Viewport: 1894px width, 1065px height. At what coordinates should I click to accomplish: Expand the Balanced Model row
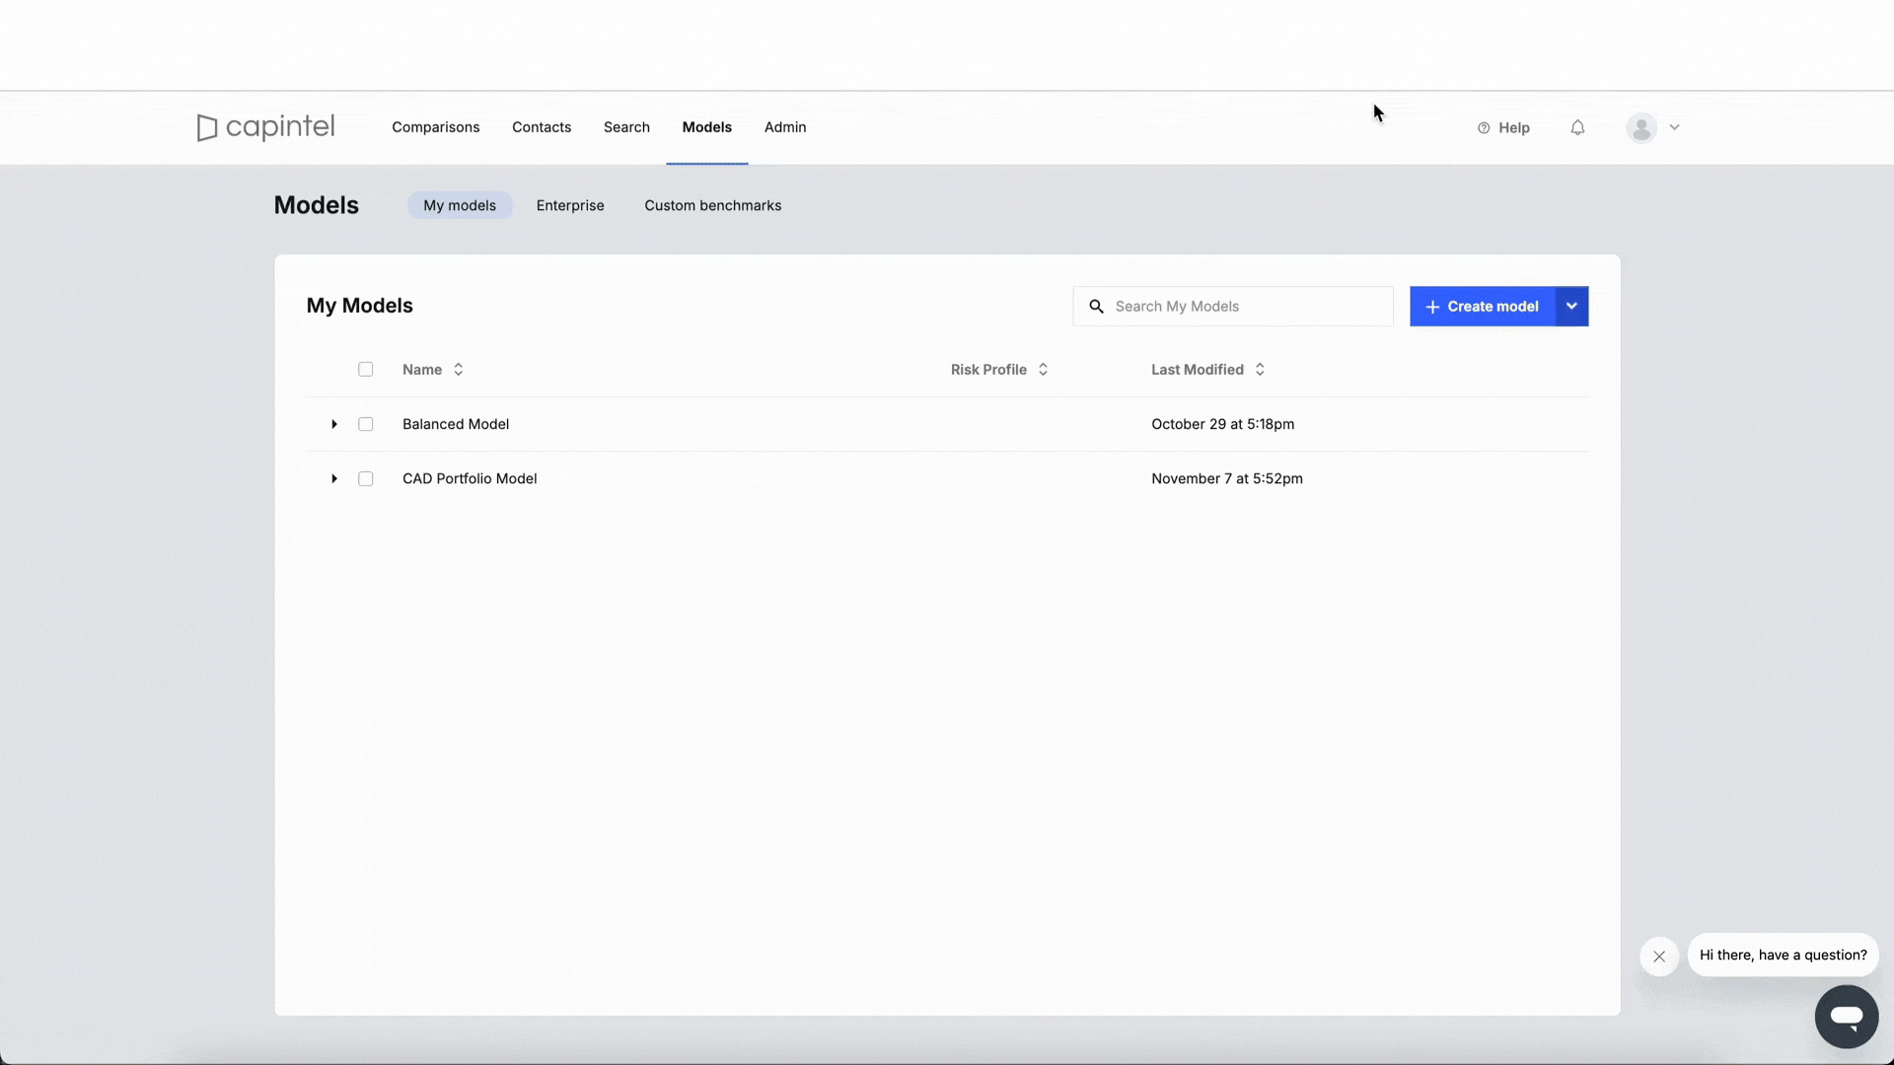coord(334,424)
